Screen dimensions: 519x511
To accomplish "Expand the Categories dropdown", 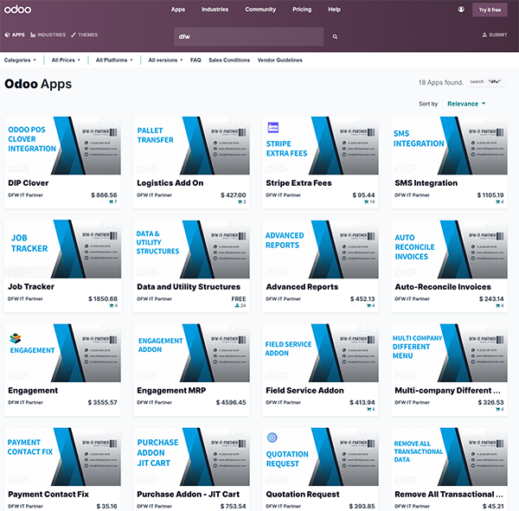I will [20, 61].
